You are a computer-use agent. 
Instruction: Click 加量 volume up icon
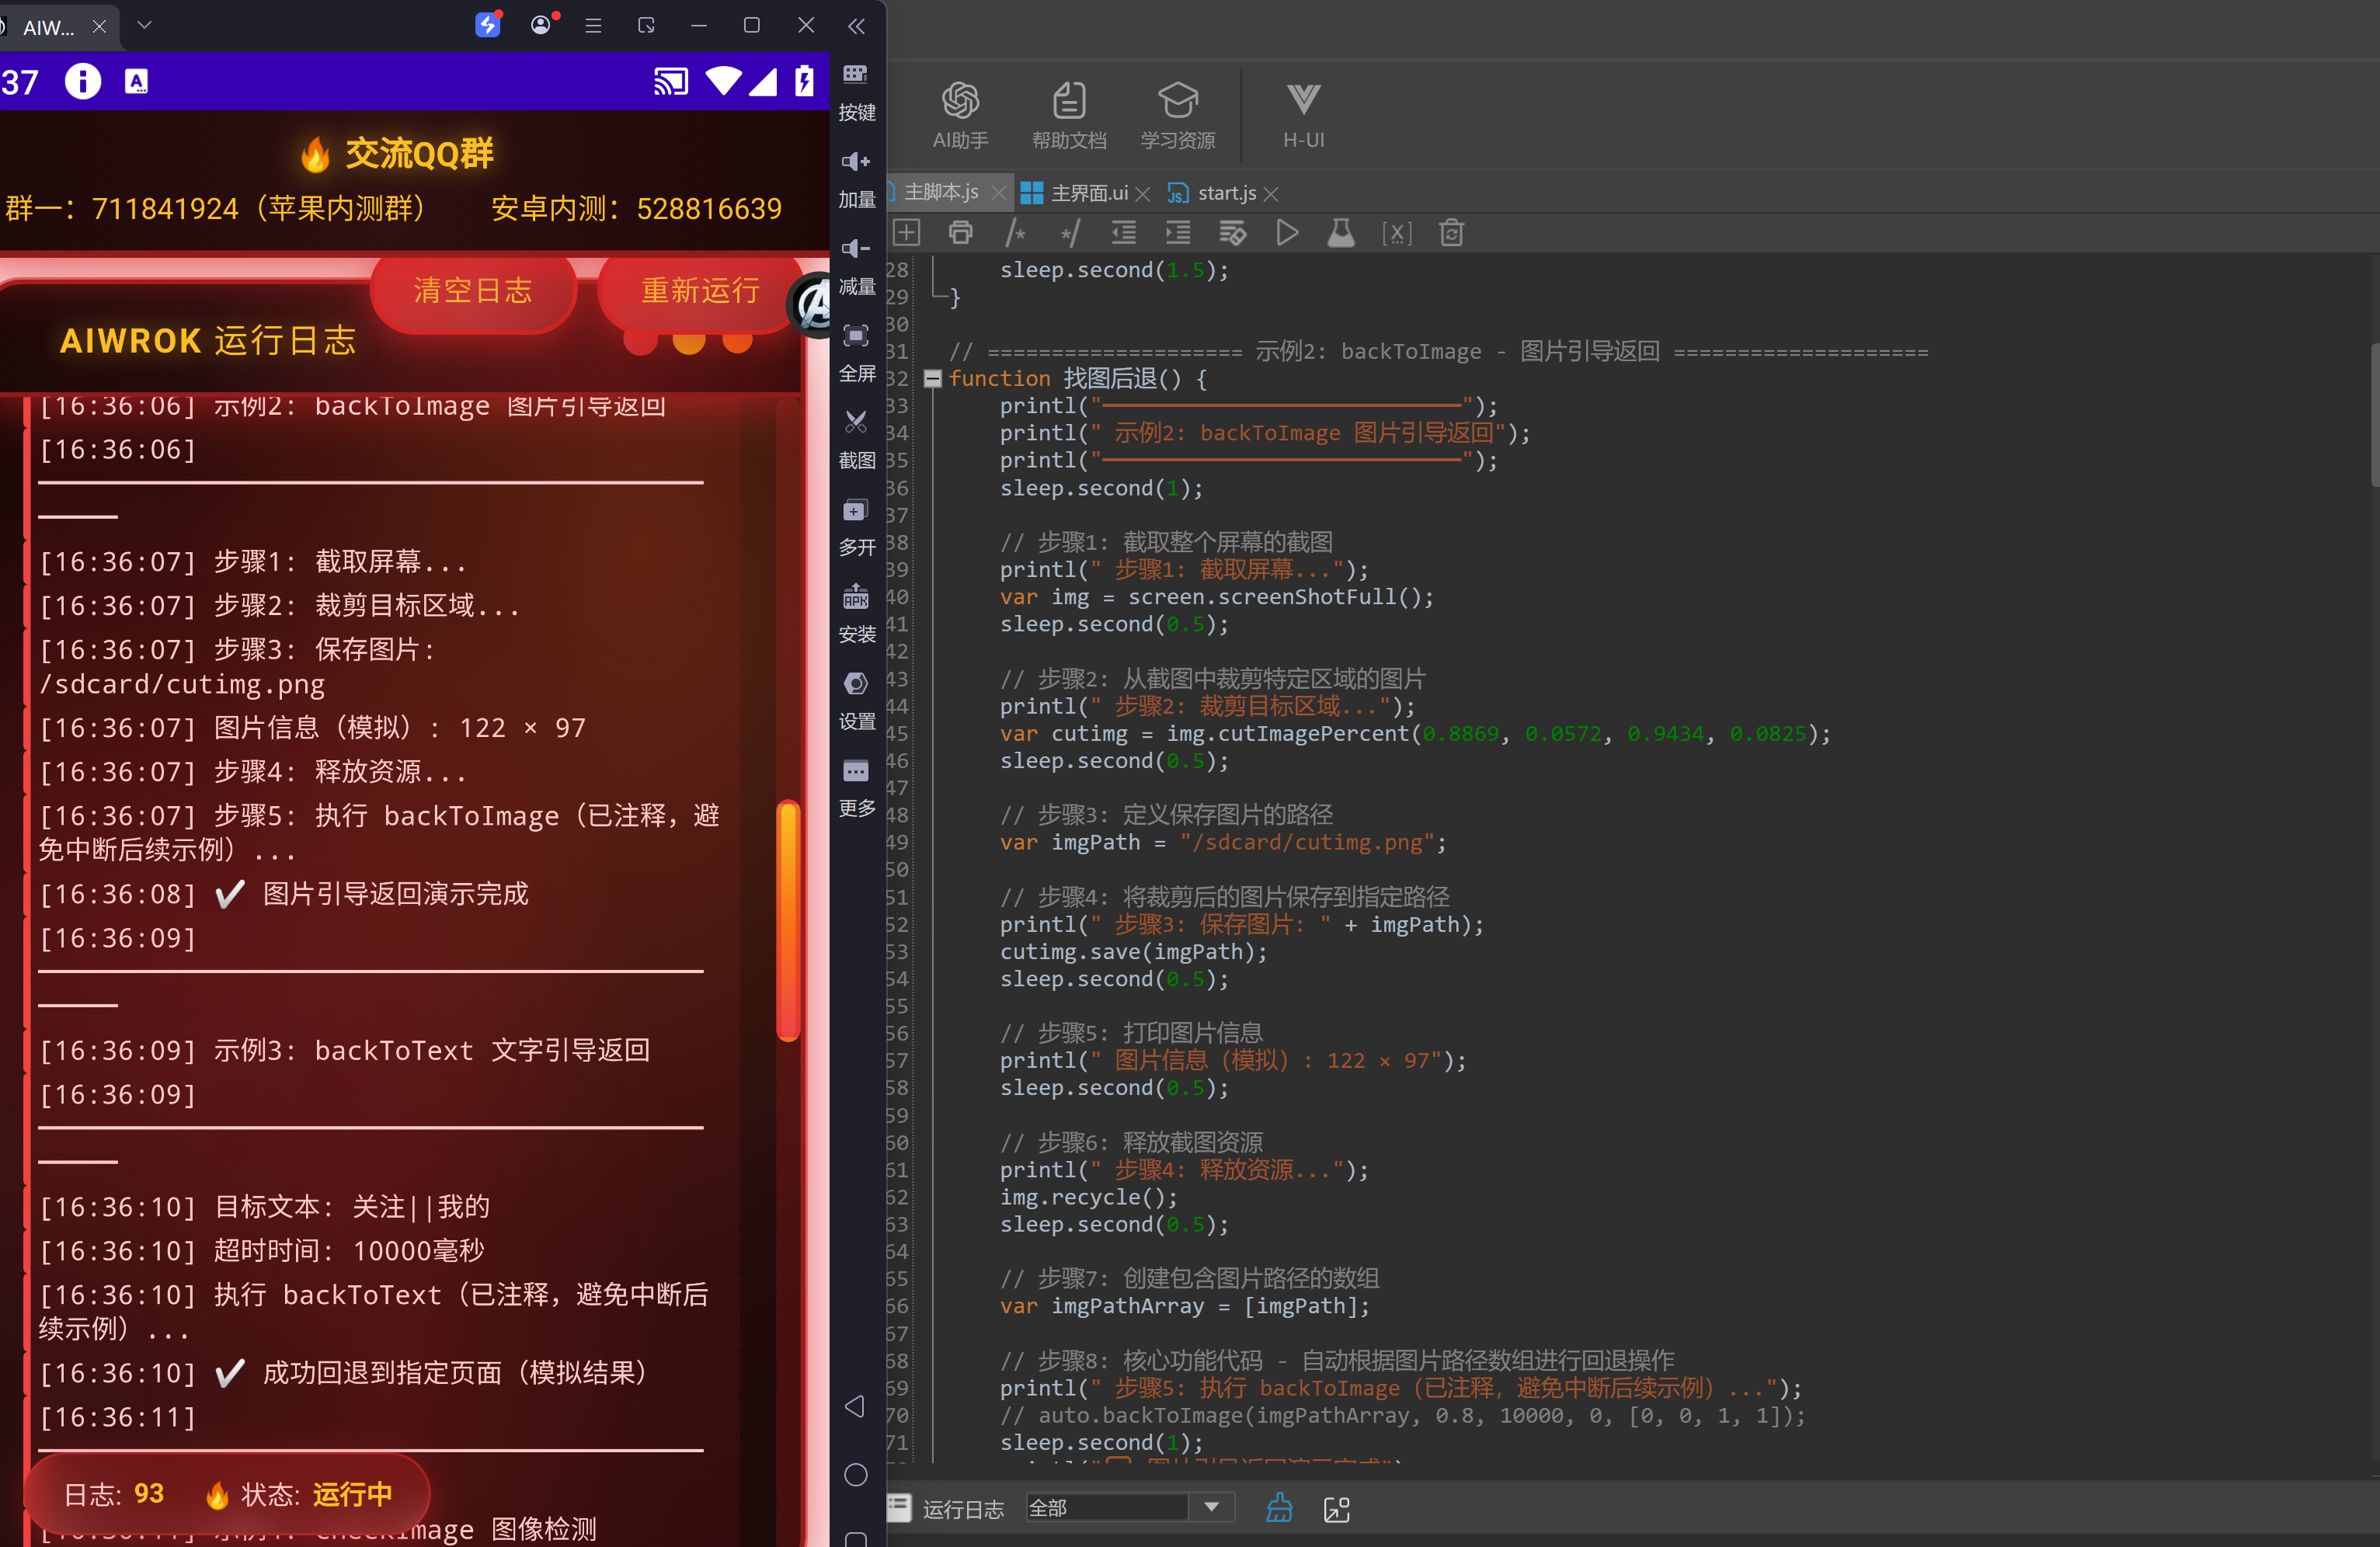pyautogui.click(x=856, y=179)
